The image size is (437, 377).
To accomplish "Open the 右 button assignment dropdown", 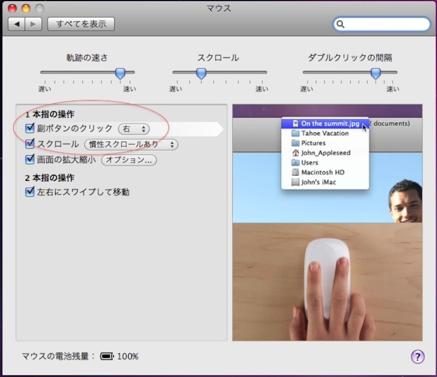I will (134, 129).
